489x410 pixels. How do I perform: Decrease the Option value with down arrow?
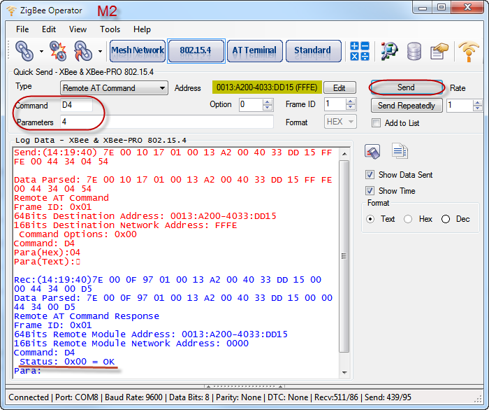268,108
